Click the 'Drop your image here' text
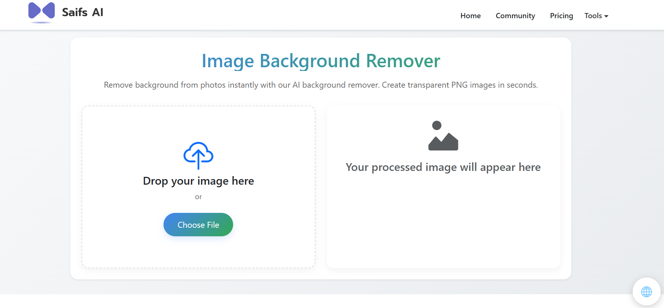 pyautogui.click(x=198, y=181)
